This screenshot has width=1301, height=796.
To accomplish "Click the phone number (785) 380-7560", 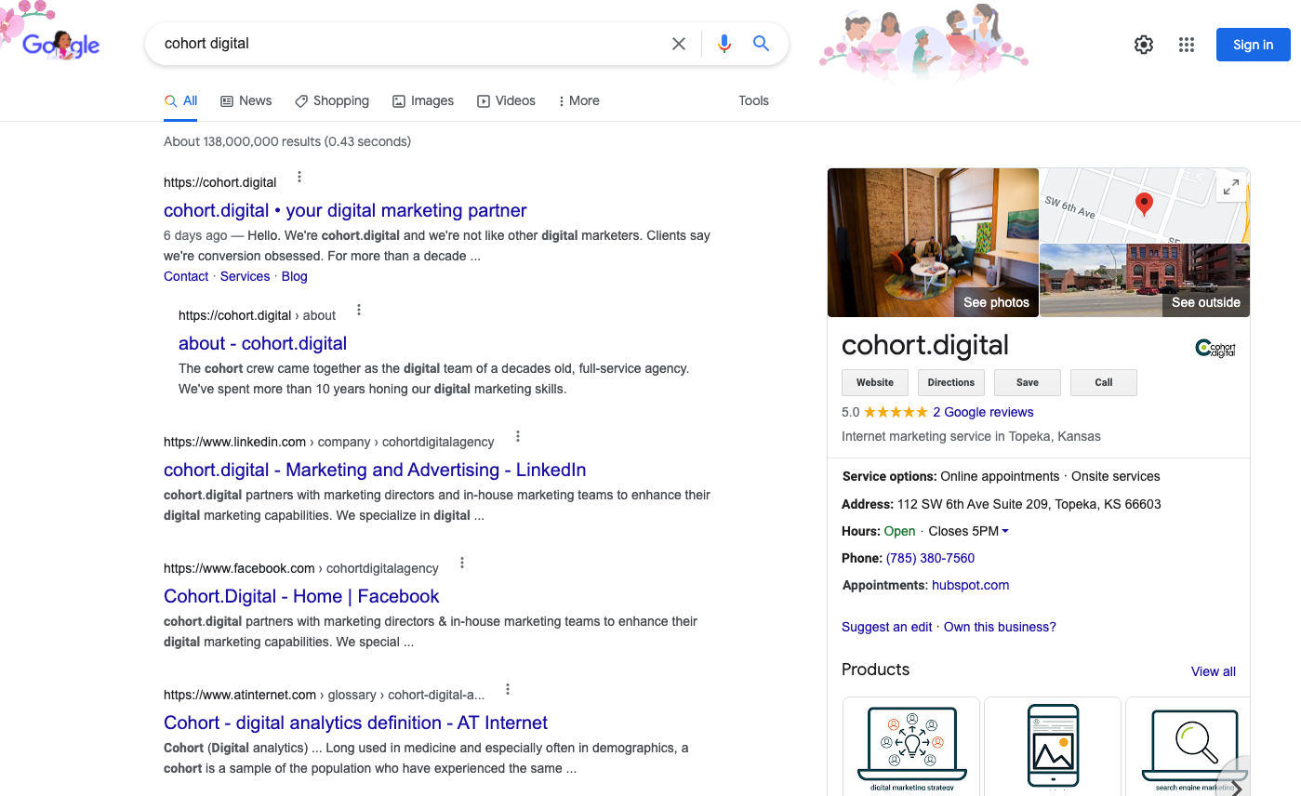I will click(x=930, y=558).
